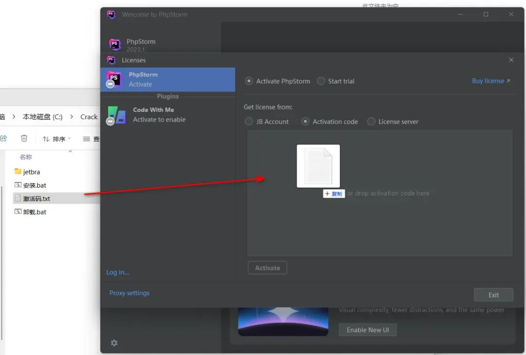The height and width of the screenshot is (355, 526).
Task: Open the 排序 sort dropdown in Explorer
Action: pyautogui.click(x=56, y=139)
